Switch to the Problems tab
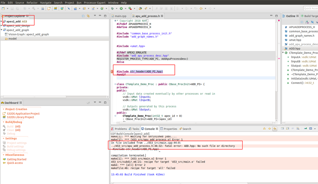Viewport: 318px width, 184px height. pyautogui.click(x=119, y=129)
